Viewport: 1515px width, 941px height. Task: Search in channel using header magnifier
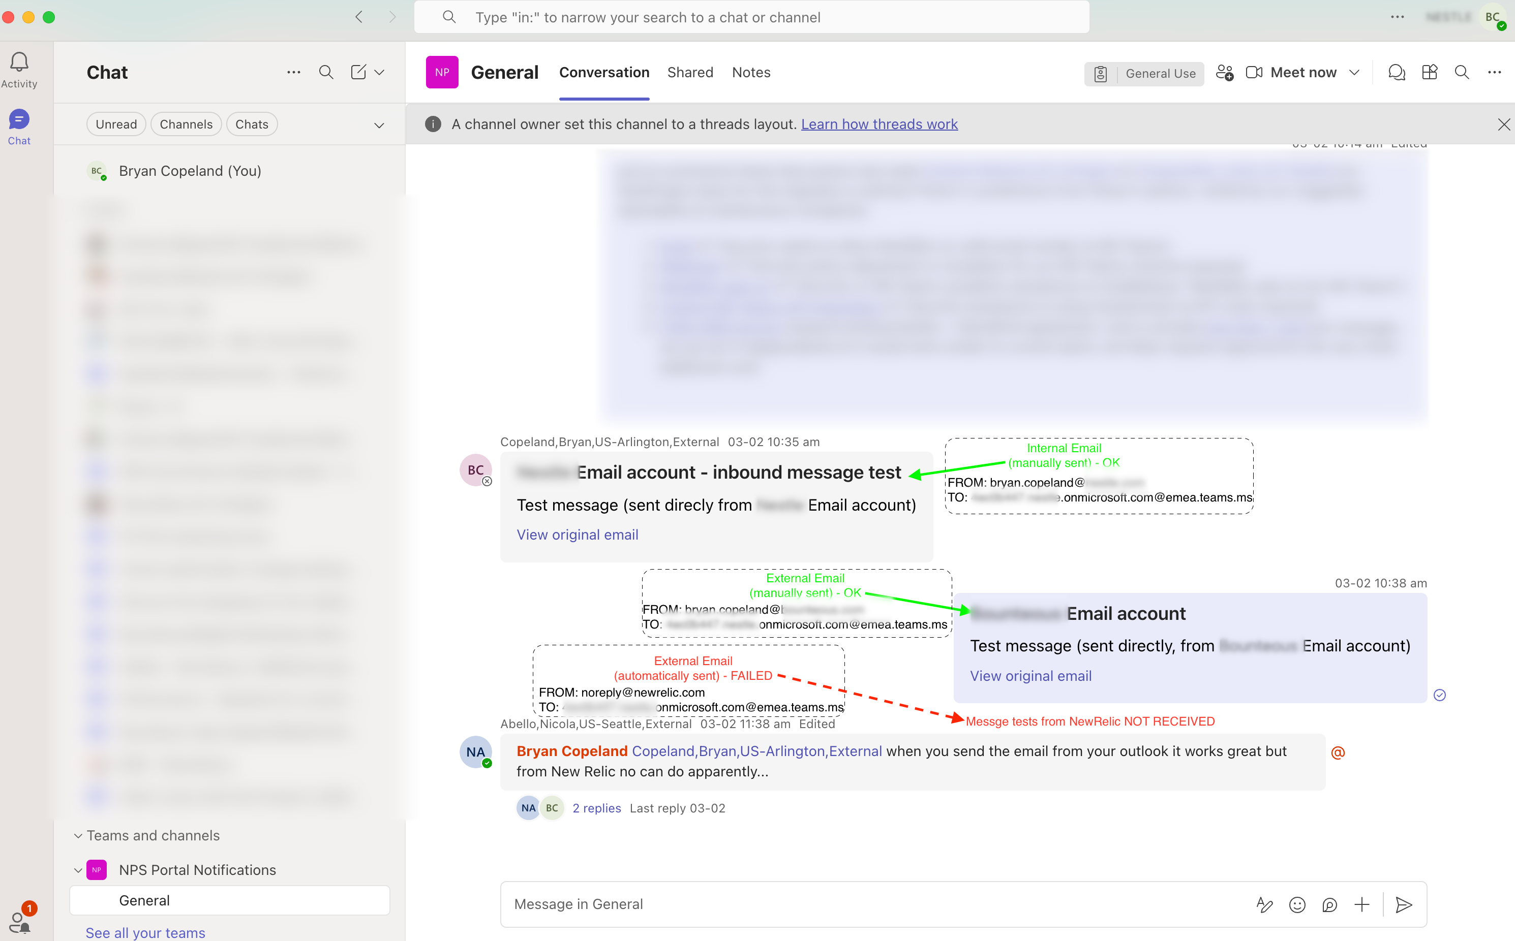tap(1462, 73)
